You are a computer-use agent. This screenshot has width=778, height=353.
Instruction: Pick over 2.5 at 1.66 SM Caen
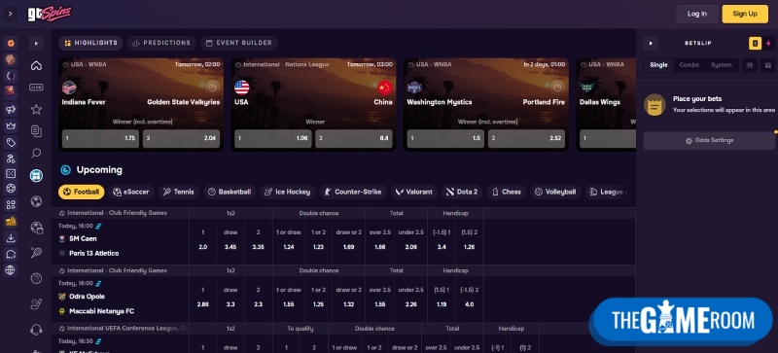coord(380,241)
